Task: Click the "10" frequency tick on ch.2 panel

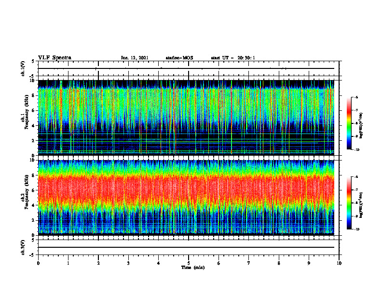Action: click(33, 160)
